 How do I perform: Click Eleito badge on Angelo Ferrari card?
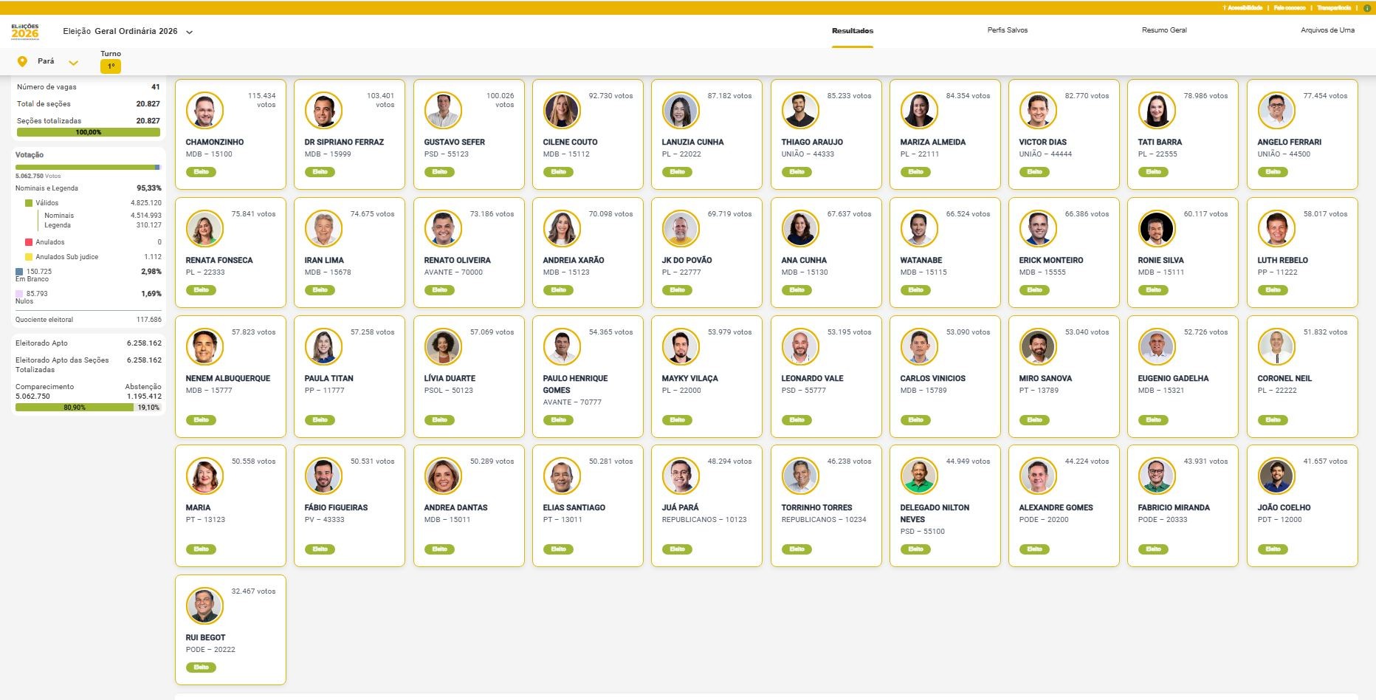1273,172
